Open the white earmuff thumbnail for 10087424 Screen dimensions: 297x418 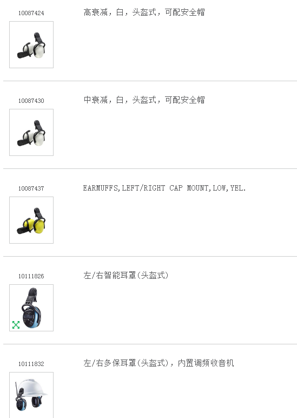click(x=31, y=44)
